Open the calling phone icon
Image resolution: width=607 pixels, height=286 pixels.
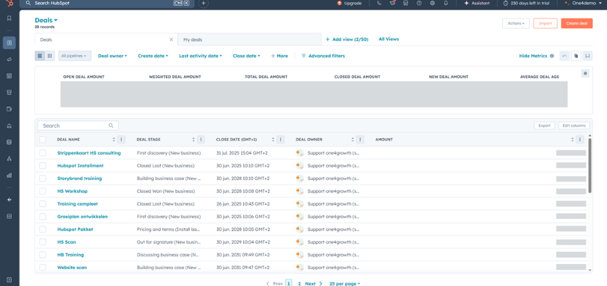(x=379, y=3)
